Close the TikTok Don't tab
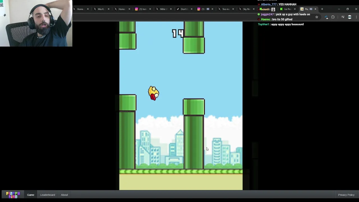This screenshot has width=359, height=202. click(192, 9)
